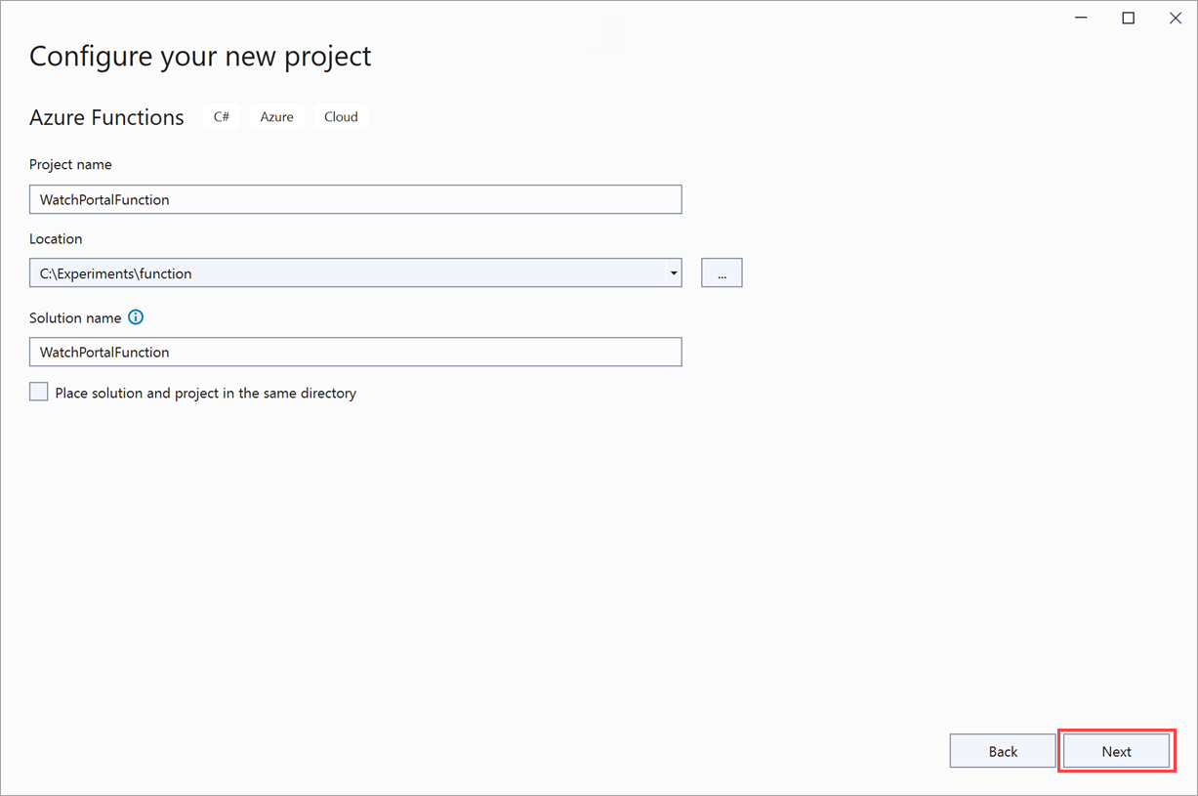Click inside the Solution name text field
The width and height of the screenshot is (1198, 796).
click(x=355, y=352)
